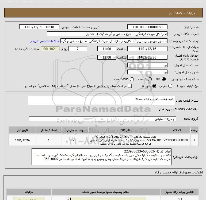Click the CAT6 UTP cable product name cell
Screen dimensions: 206x200
point(125,140)
